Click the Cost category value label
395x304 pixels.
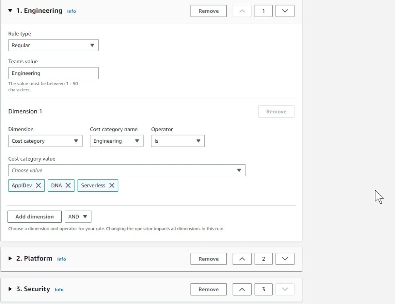(x=32, y=159)
